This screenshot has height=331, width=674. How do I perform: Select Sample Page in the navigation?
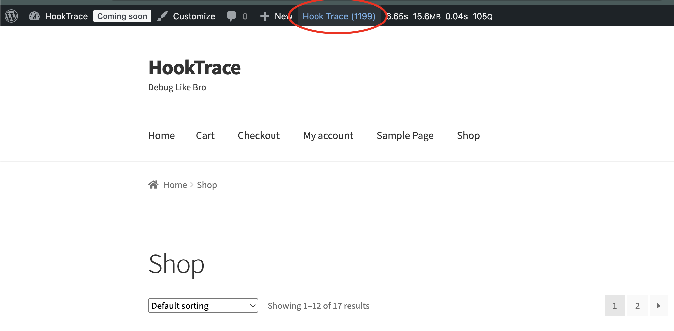[405, 135]
